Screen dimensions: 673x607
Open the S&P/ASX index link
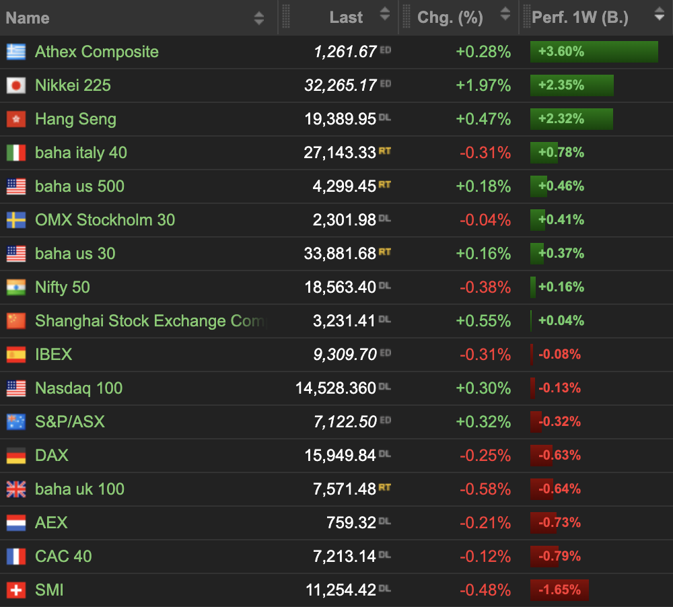pos(70,422)
